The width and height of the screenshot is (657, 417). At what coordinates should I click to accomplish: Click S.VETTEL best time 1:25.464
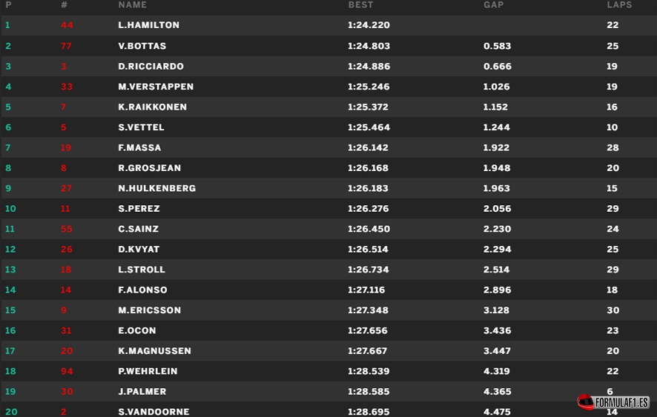coord(369,127)
